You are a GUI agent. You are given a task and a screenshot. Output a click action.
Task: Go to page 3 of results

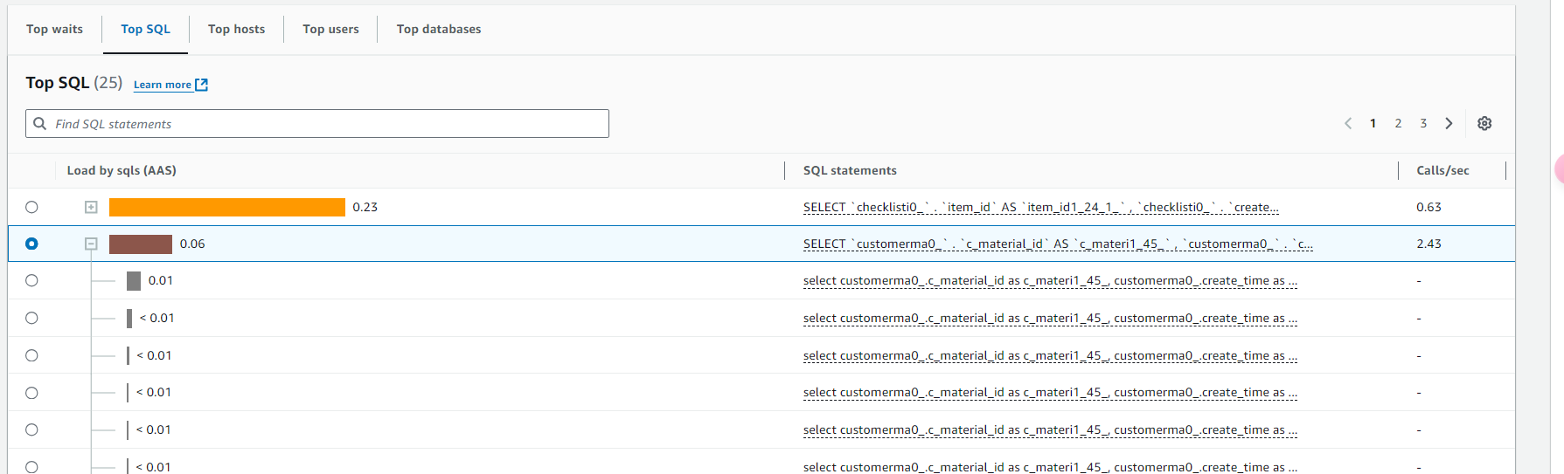coord(1423,123)
